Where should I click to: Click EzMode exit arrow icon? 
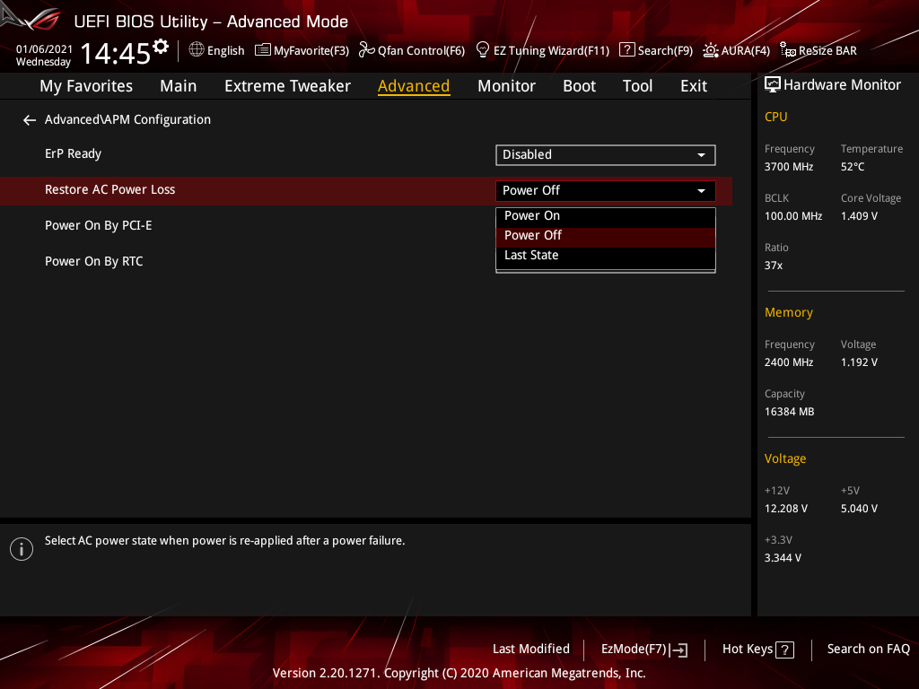click(x=678, y=650)
